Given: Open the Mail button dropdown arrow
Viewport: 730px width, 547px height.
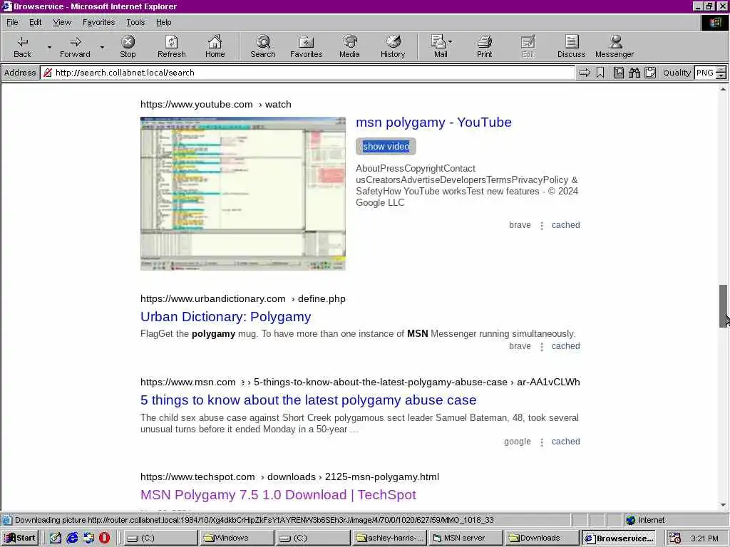Looking at the screenshot, I should (x=451, y=42).
